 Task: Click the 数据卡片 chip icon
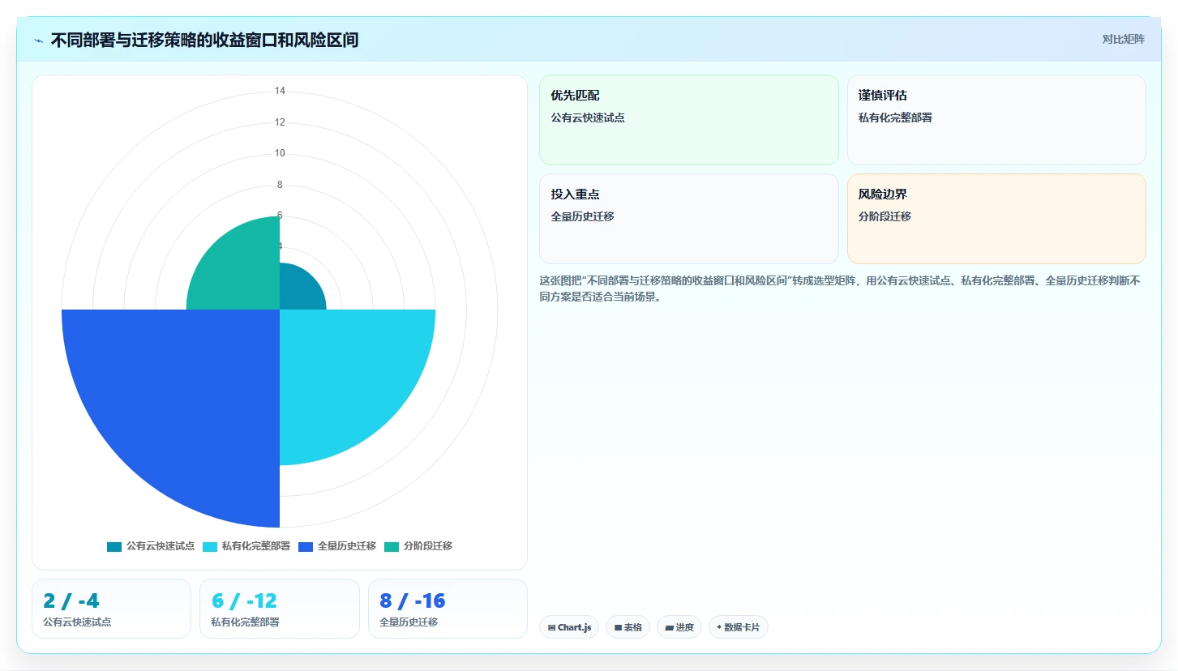719,627
